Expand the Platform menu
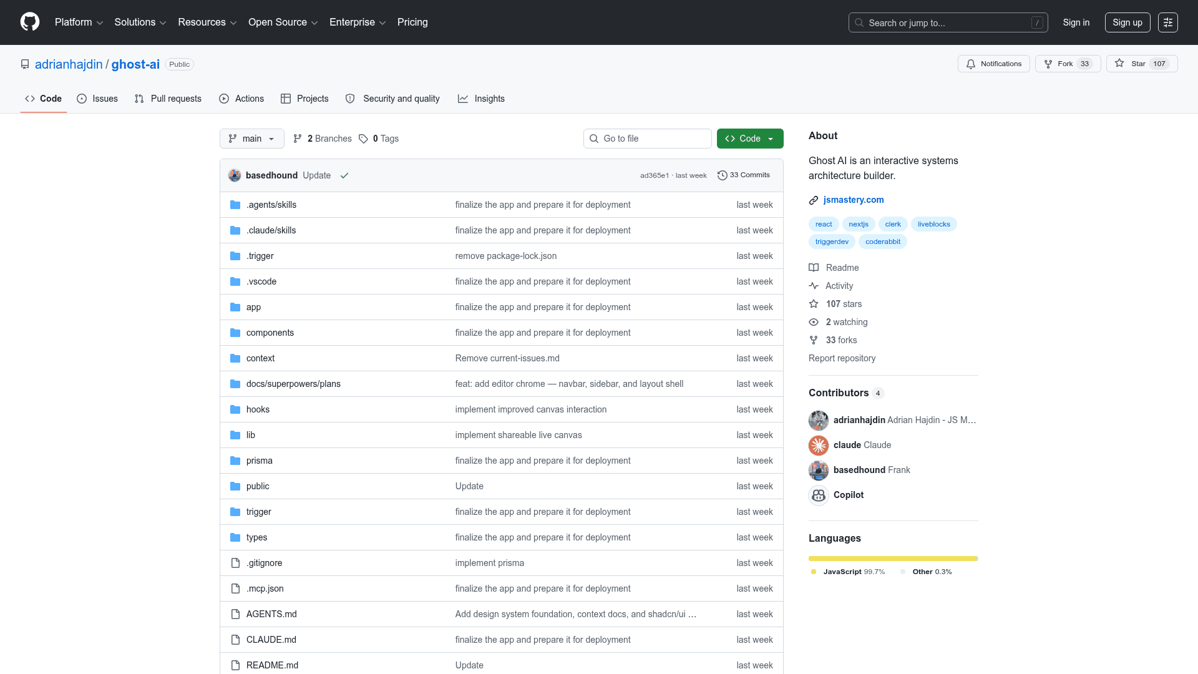 [x=79, y=22]
